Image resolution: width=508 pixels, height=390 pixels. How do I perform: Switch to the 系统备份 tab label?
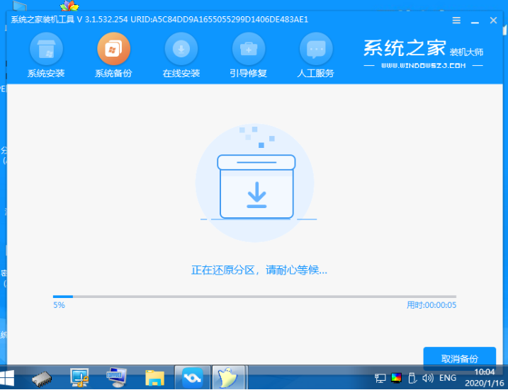pyautogui.click(x=114, y=74)
